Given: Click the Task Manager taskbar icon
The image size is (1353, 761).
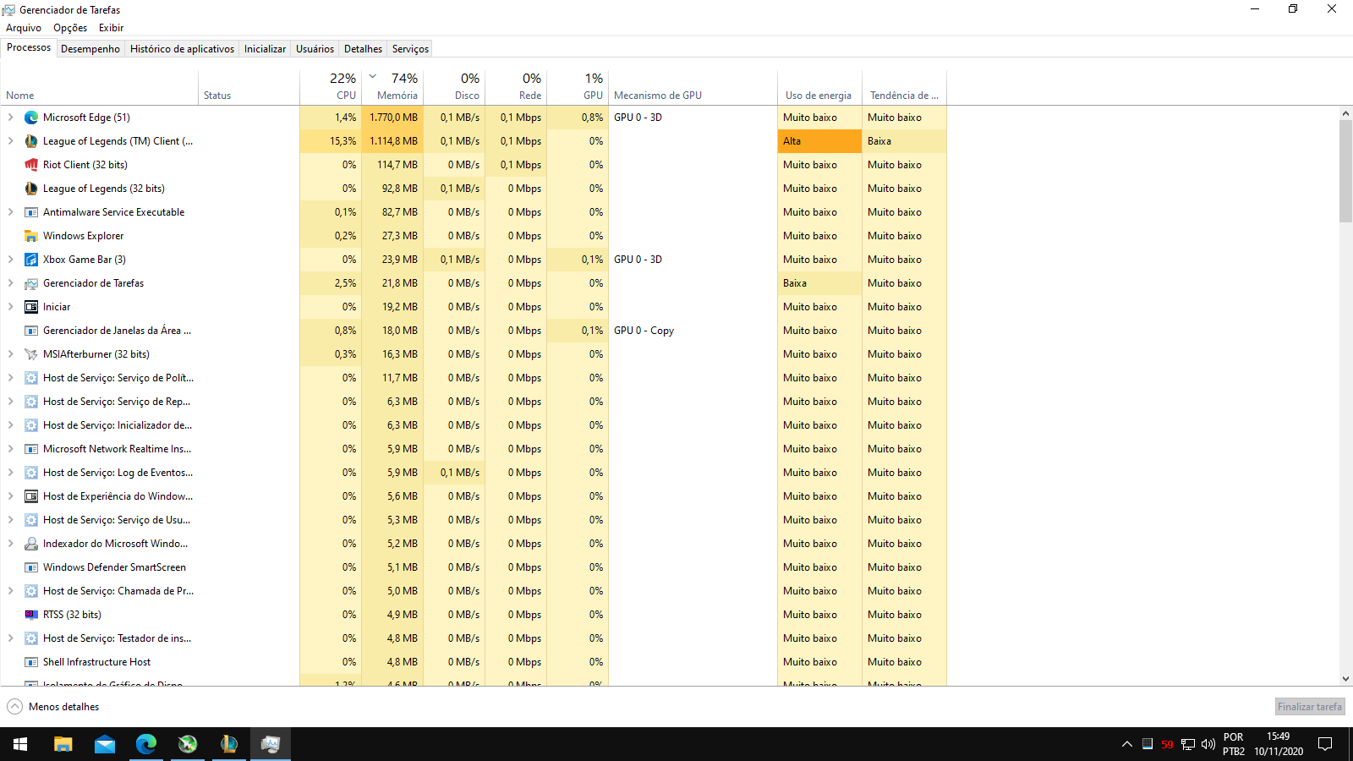Looking at the screenshot, I should click(271, 744).
